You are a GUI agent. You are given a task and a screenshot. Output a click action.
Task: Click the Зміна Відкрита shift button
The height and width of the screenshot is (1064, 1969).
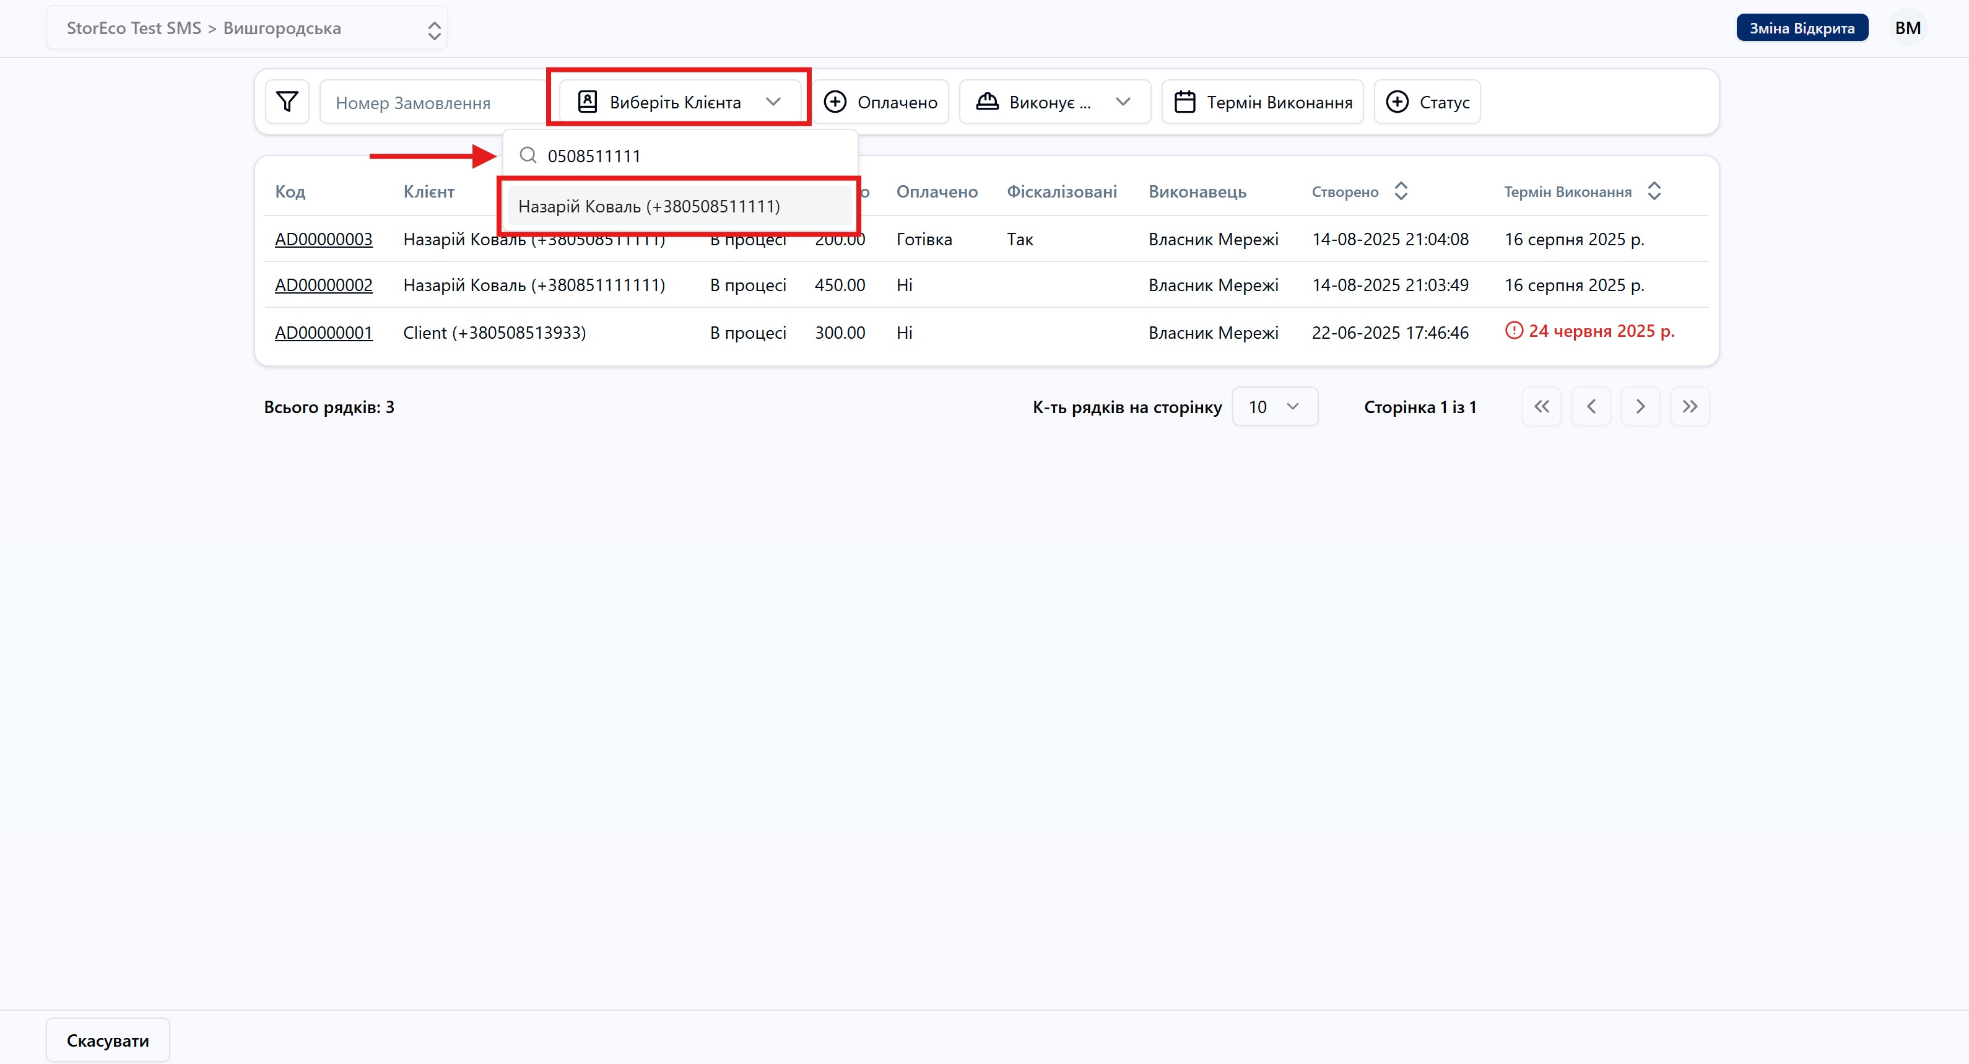tap(1802, 28)
